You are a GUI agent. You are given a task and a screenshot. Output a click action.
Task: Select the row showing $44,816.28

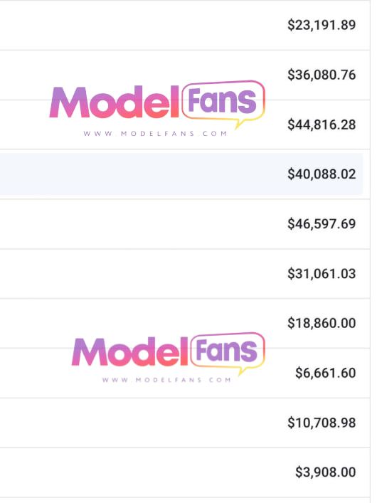[x=185, y=125]
